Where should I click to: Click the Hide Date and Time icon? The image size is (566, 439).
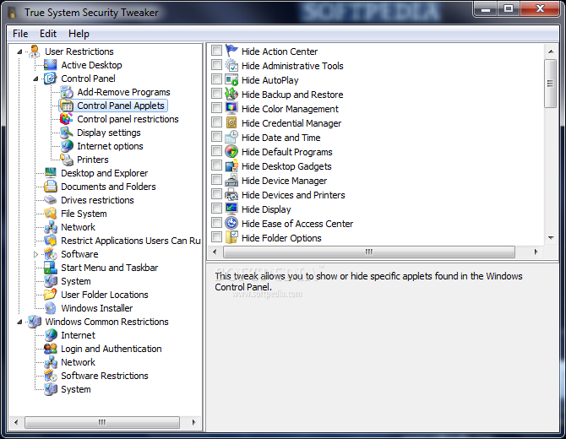(x=231, y=137)
